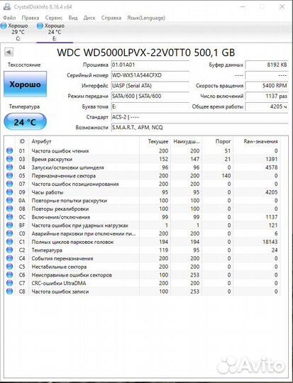The image size is (293, 383).
Task: Click the Прошивка field 01.01A01
Action: point(150,65)
